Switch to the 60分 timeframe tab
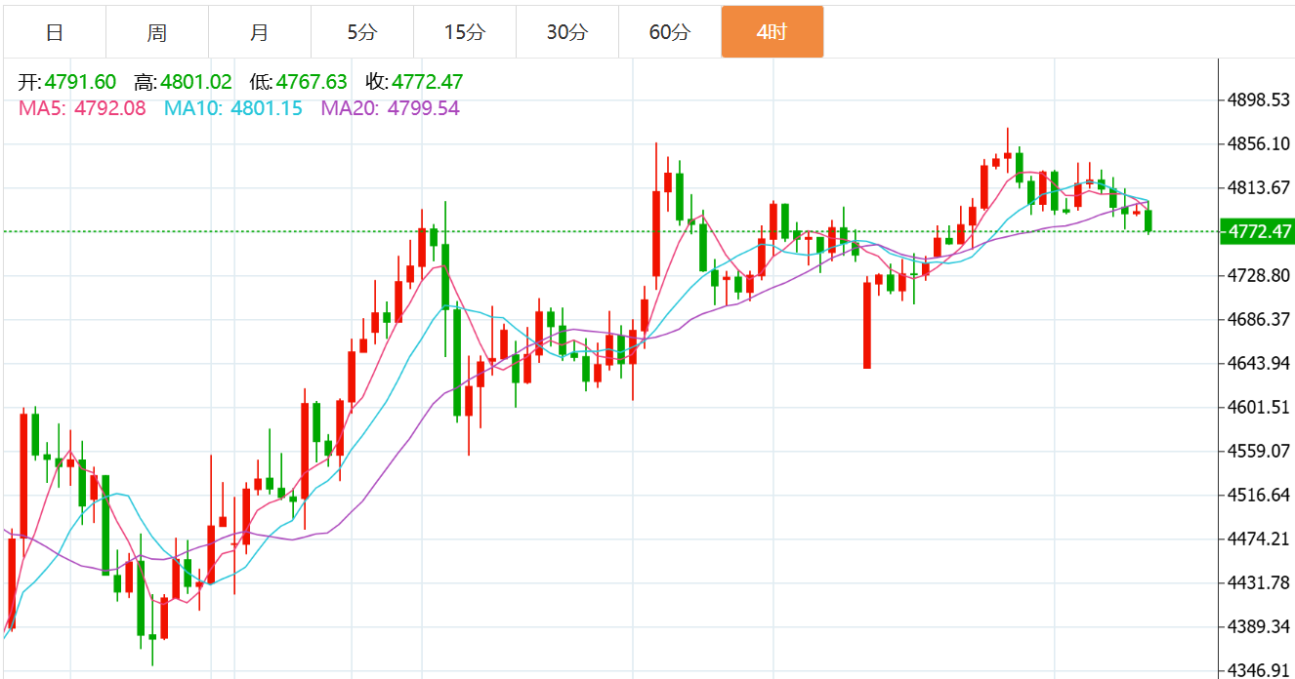1295x679 pixels. 669,32
